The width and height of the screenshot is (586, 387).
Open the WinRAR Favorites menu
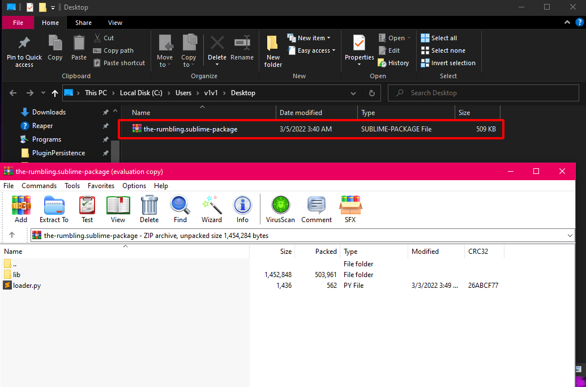(x=101, y=186)
